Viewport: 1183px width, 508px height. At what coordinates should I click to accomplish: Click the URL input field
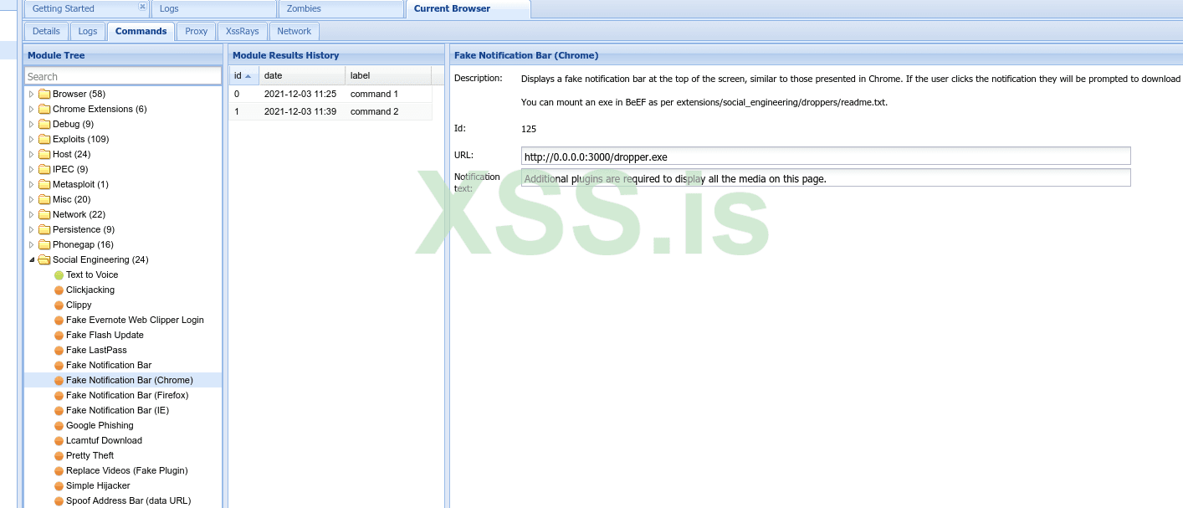point(826,157)
